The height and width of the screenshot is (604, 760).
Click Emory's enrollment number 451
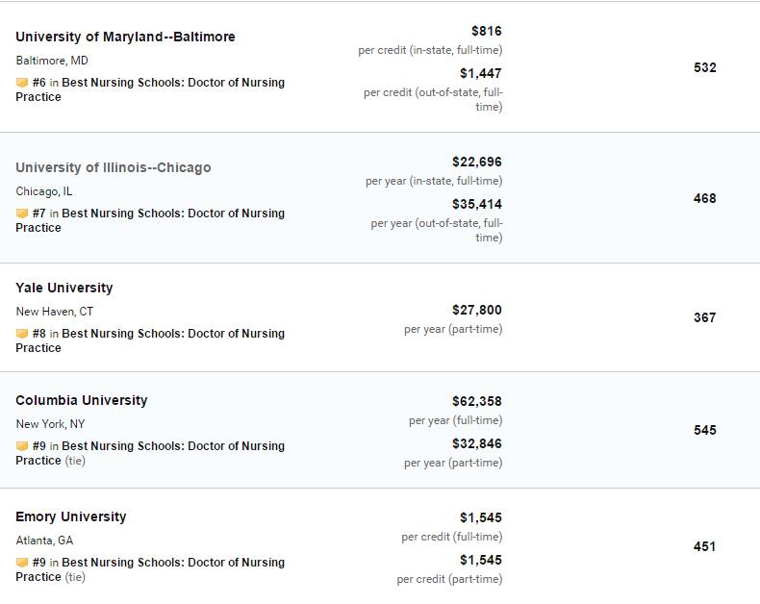(x=705, y=547)
